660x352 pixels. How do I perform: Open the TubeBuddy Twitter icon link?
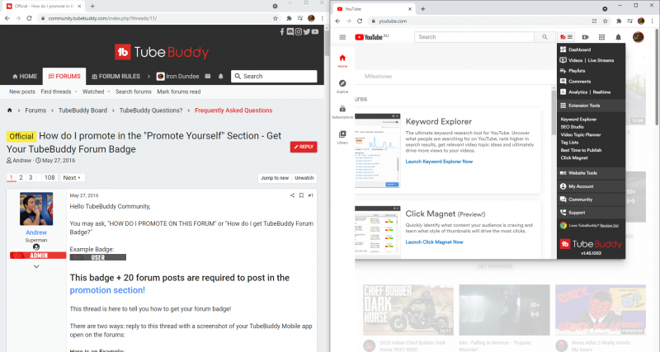305,31
